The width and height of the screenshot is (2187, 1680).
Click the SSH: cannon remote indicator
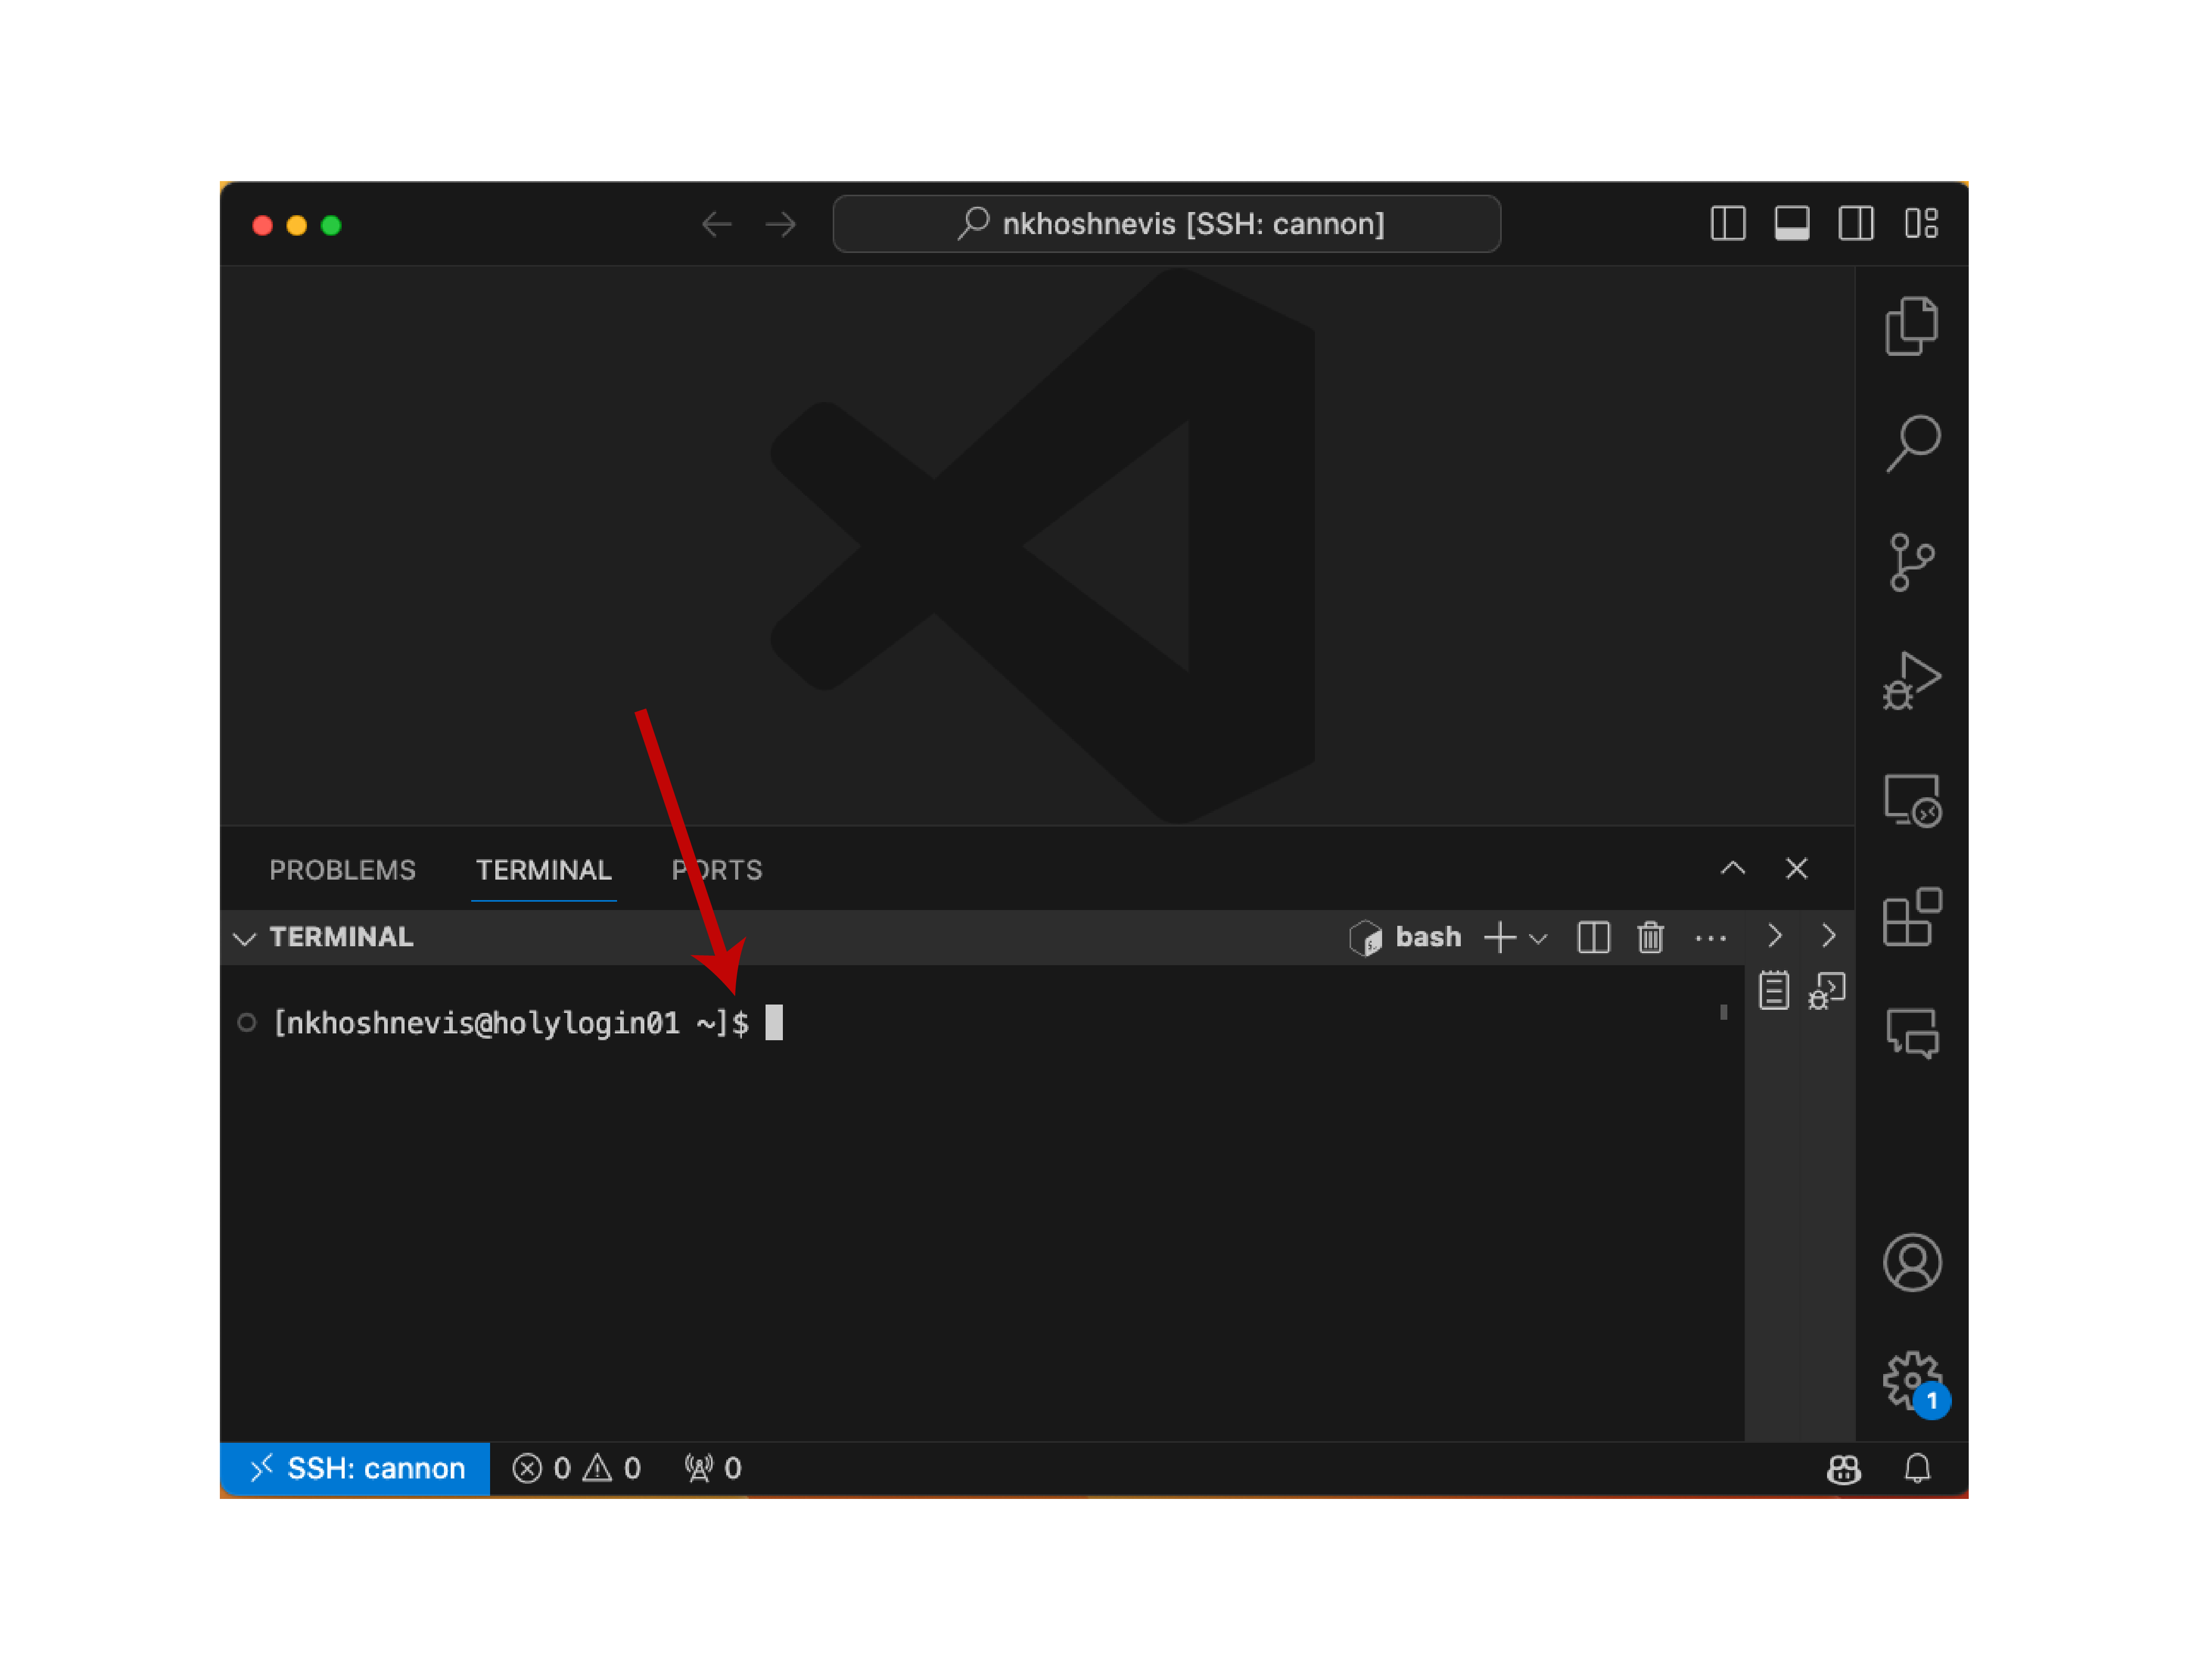354,1468
